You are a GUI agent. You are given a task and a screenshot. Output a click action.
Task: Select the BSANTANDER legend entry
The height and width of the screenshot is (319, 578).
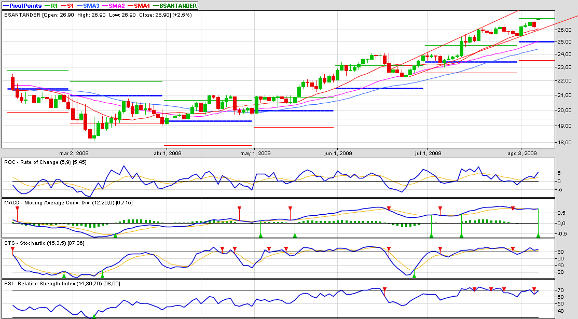tap(178, 6)
